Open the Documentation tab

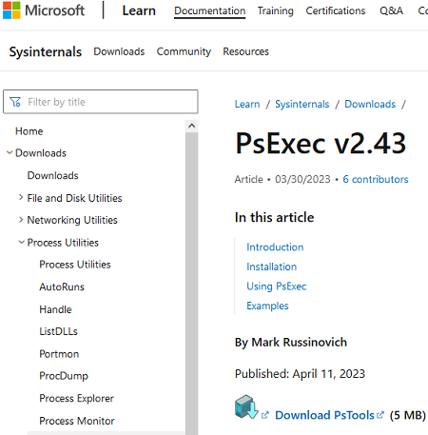coord(210,10)
